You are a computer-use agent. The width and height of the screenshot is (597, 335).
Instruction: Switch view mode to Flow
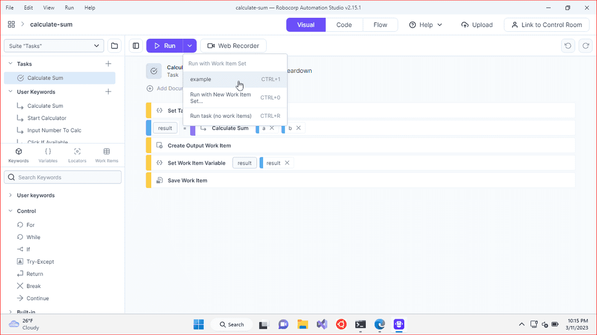(x=380, y=24)
